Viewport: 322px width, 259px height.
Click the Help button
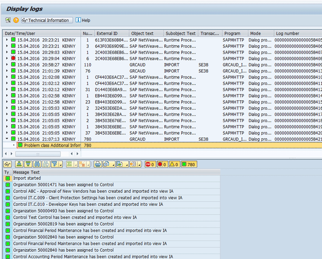point(83,20)
